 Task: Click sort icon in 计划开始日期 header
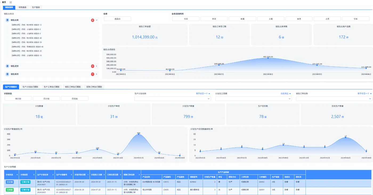[x=88, y=175]
